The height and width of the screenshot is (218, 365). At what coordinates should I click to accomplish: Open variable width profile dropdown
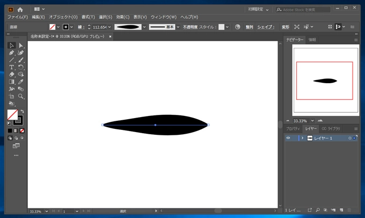pos(144,27)
